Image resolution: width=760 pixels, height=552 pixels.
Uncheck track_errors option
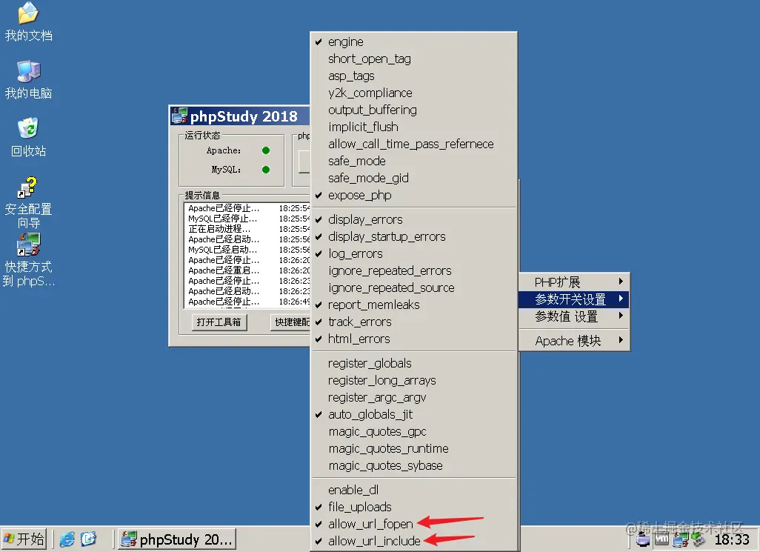(x=414, y=322)
